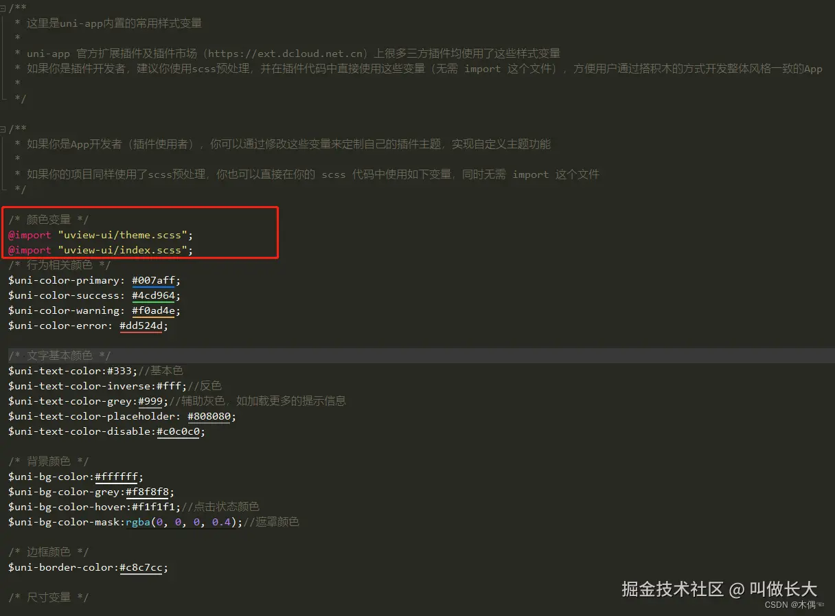
Task: Place cursor on the /* 颜色变量 */ comment
Action: 49,220
